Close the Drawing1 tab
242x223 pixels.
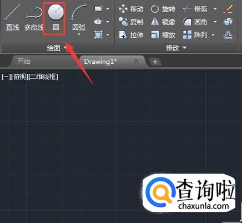137,61
